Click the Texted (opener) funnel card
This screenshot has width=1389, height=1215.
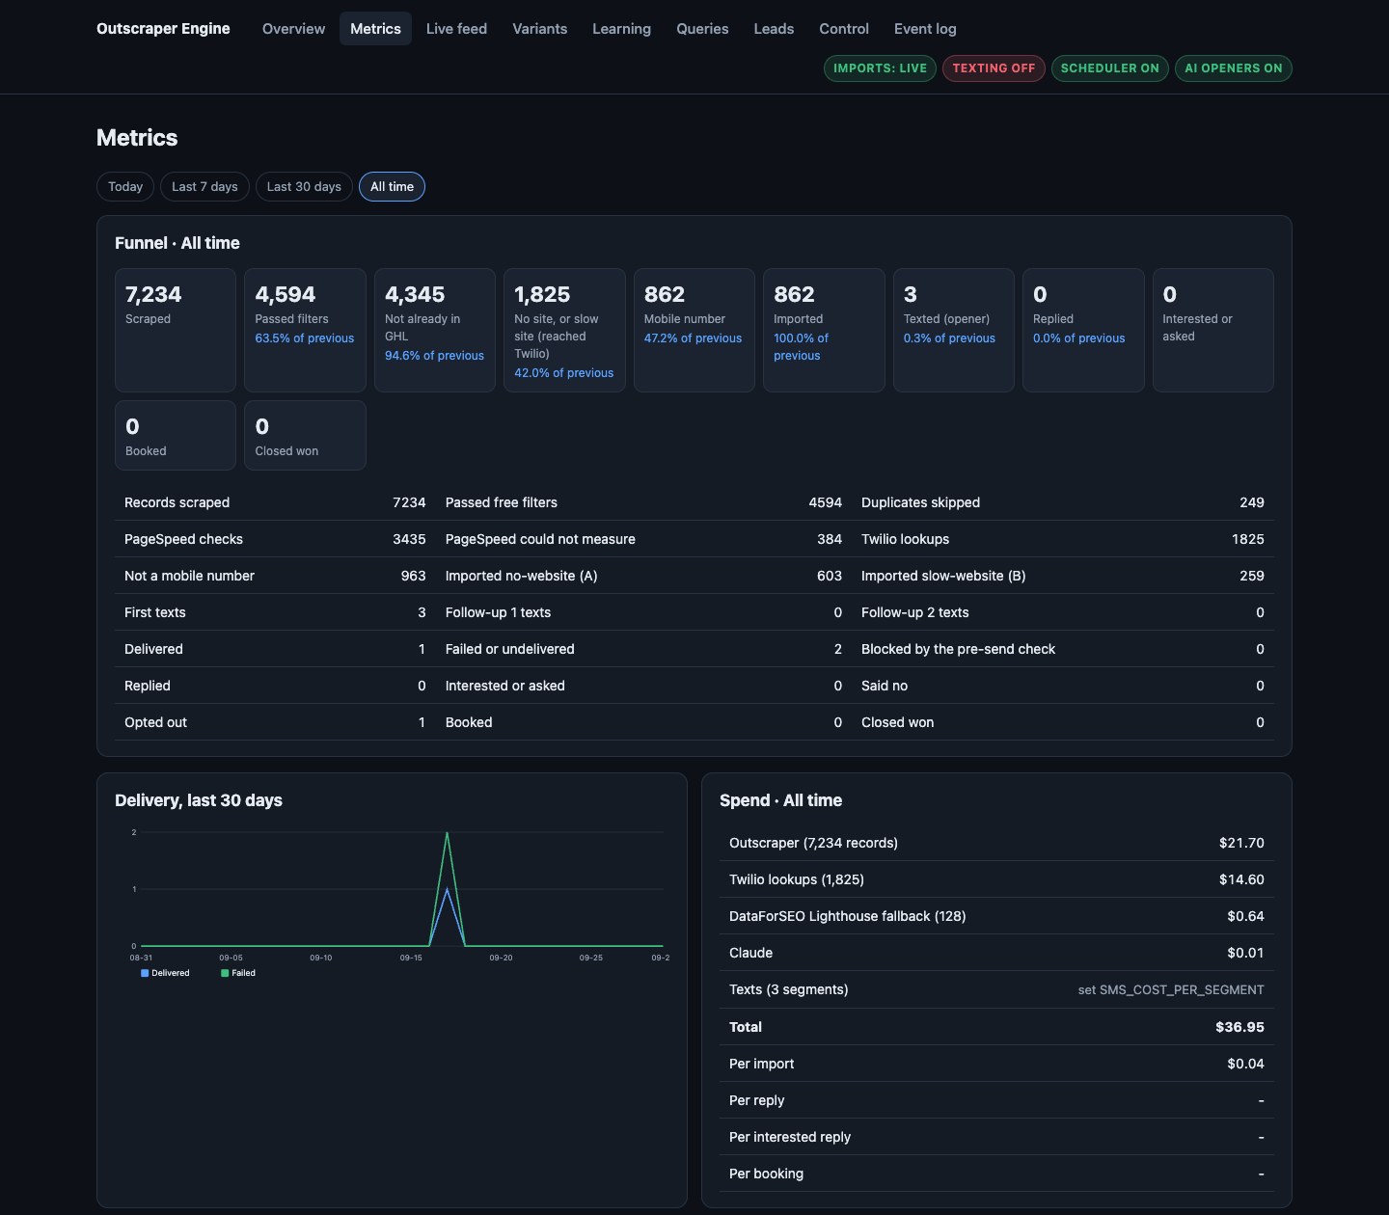(x=954, y=330)
